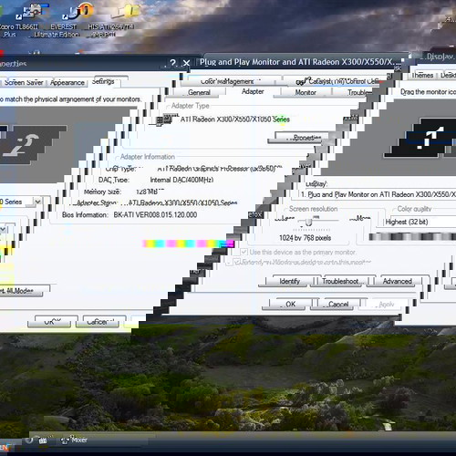Toggle Use this device as the primary monitor

click(298, 252)
